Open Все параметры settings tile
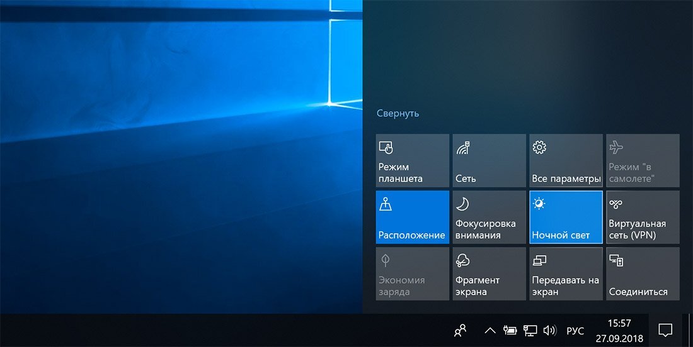Image resolution: width=693 pixels, height=347 pixels. click(566, 160)
